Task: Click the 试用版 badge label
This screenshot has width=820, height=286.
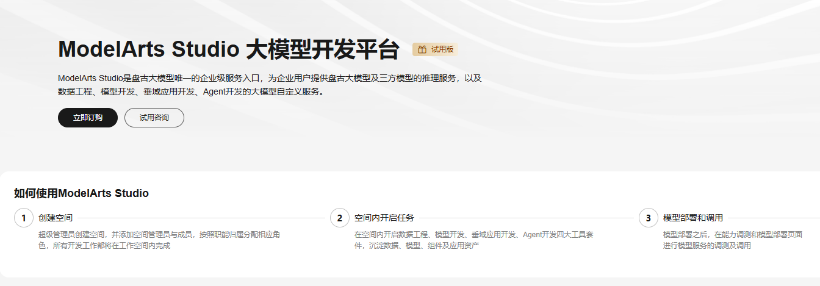Action: pyautogui.click(x=442, y=49)
